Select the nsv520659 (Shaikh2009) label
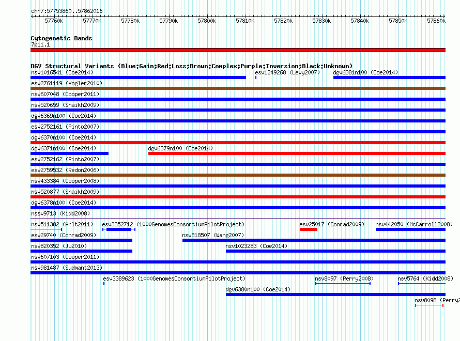Screen dimensions: 460x341 (65, 105)
